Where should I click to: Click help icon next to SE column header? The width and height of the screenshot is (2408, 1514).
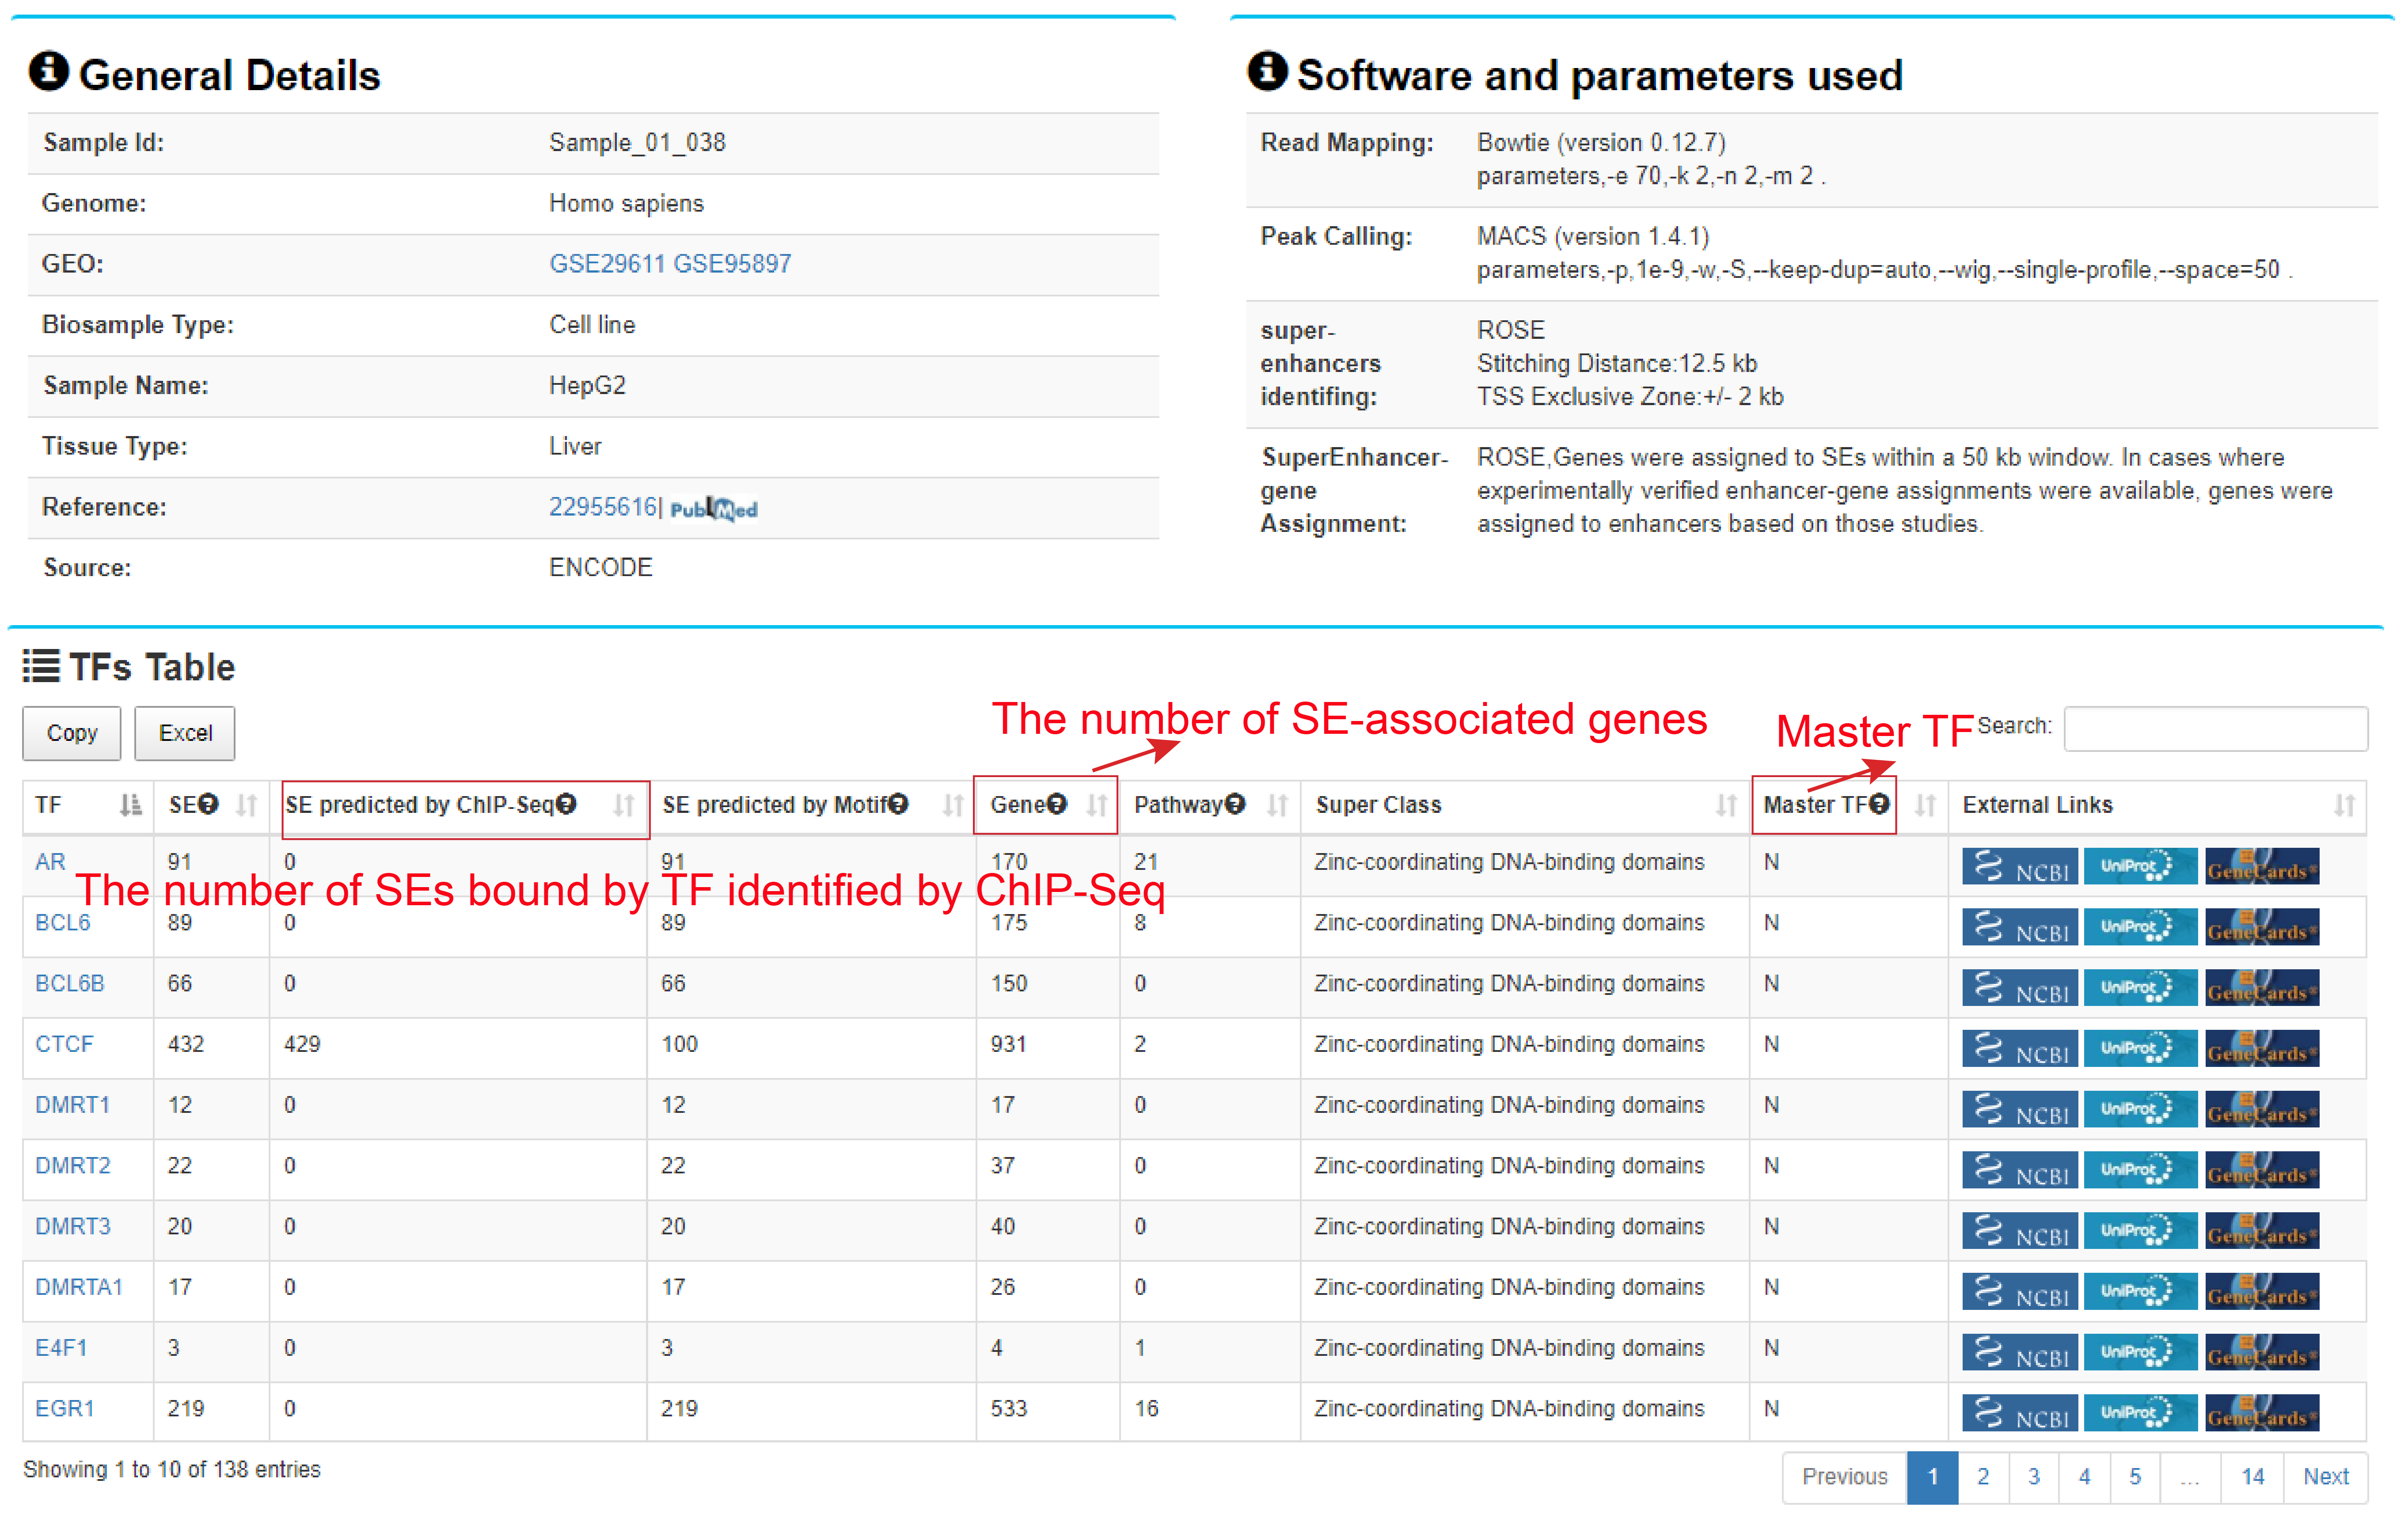207,804
